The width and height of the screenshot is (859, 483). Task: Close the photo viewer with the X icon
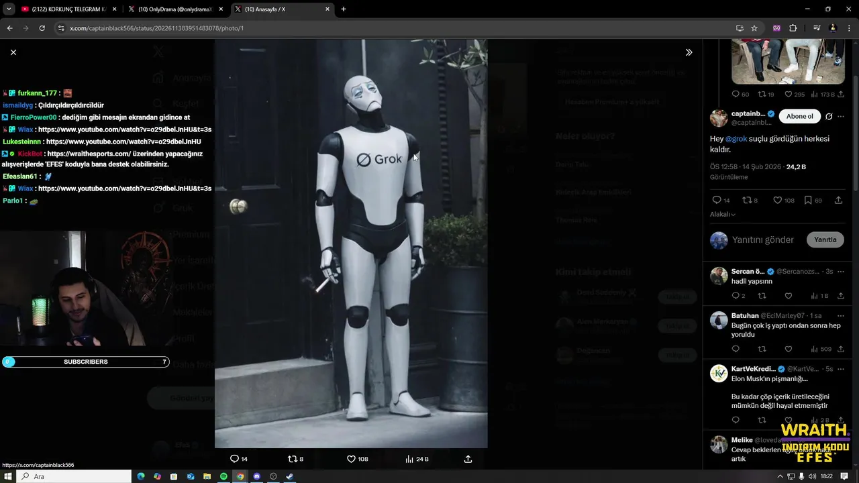(13, 52)
